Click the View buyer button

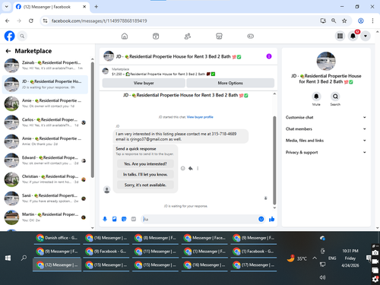tap(144, 83)
